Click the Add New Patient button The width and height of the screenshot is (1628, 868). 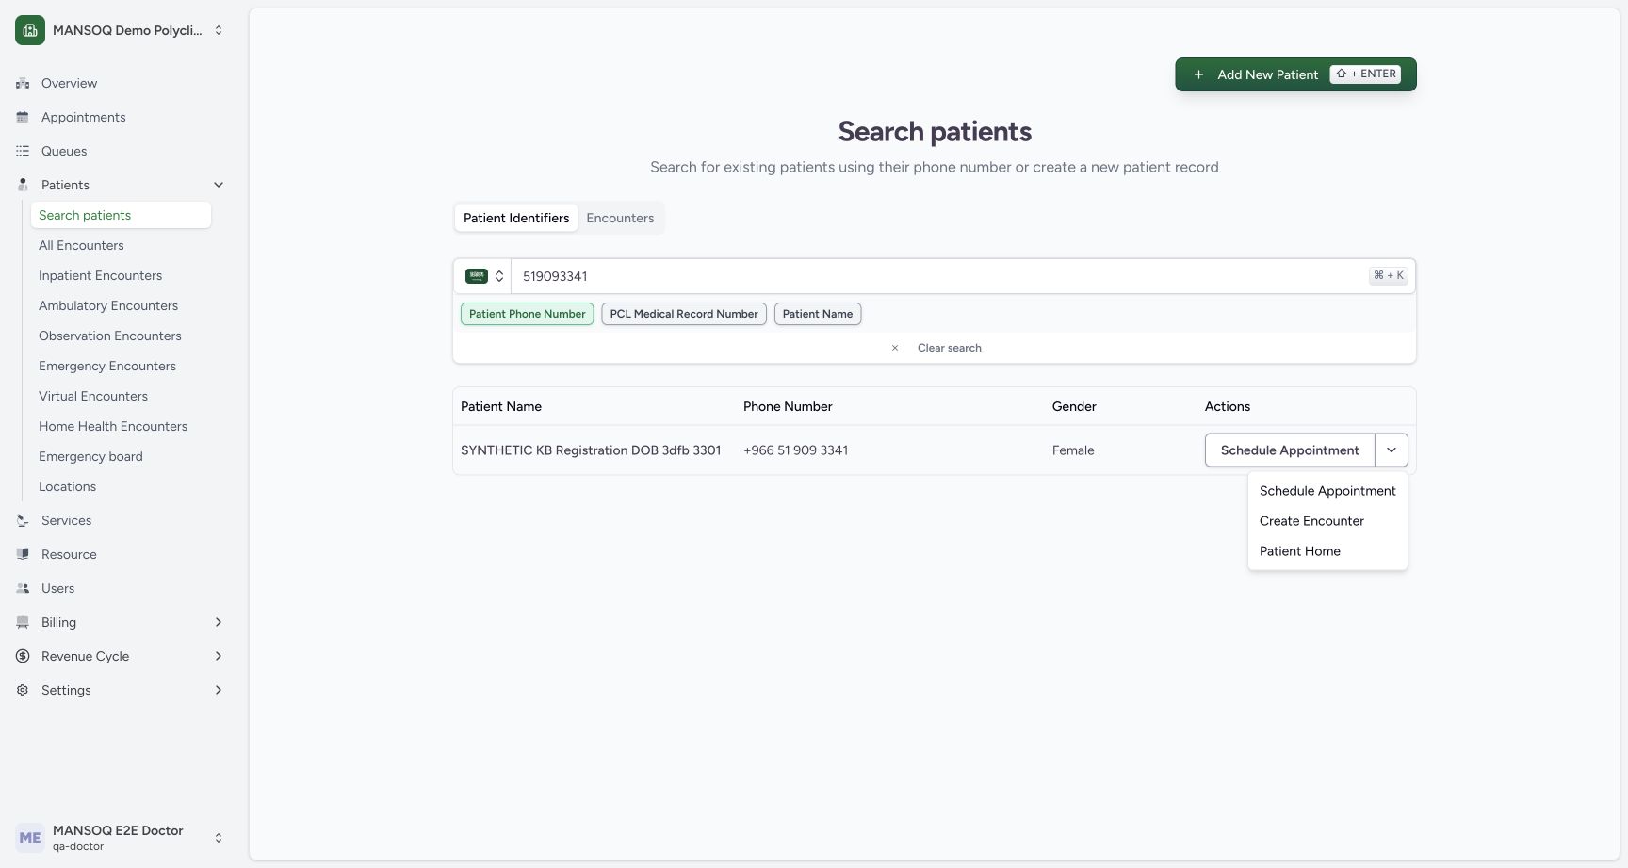point(1295,74)
